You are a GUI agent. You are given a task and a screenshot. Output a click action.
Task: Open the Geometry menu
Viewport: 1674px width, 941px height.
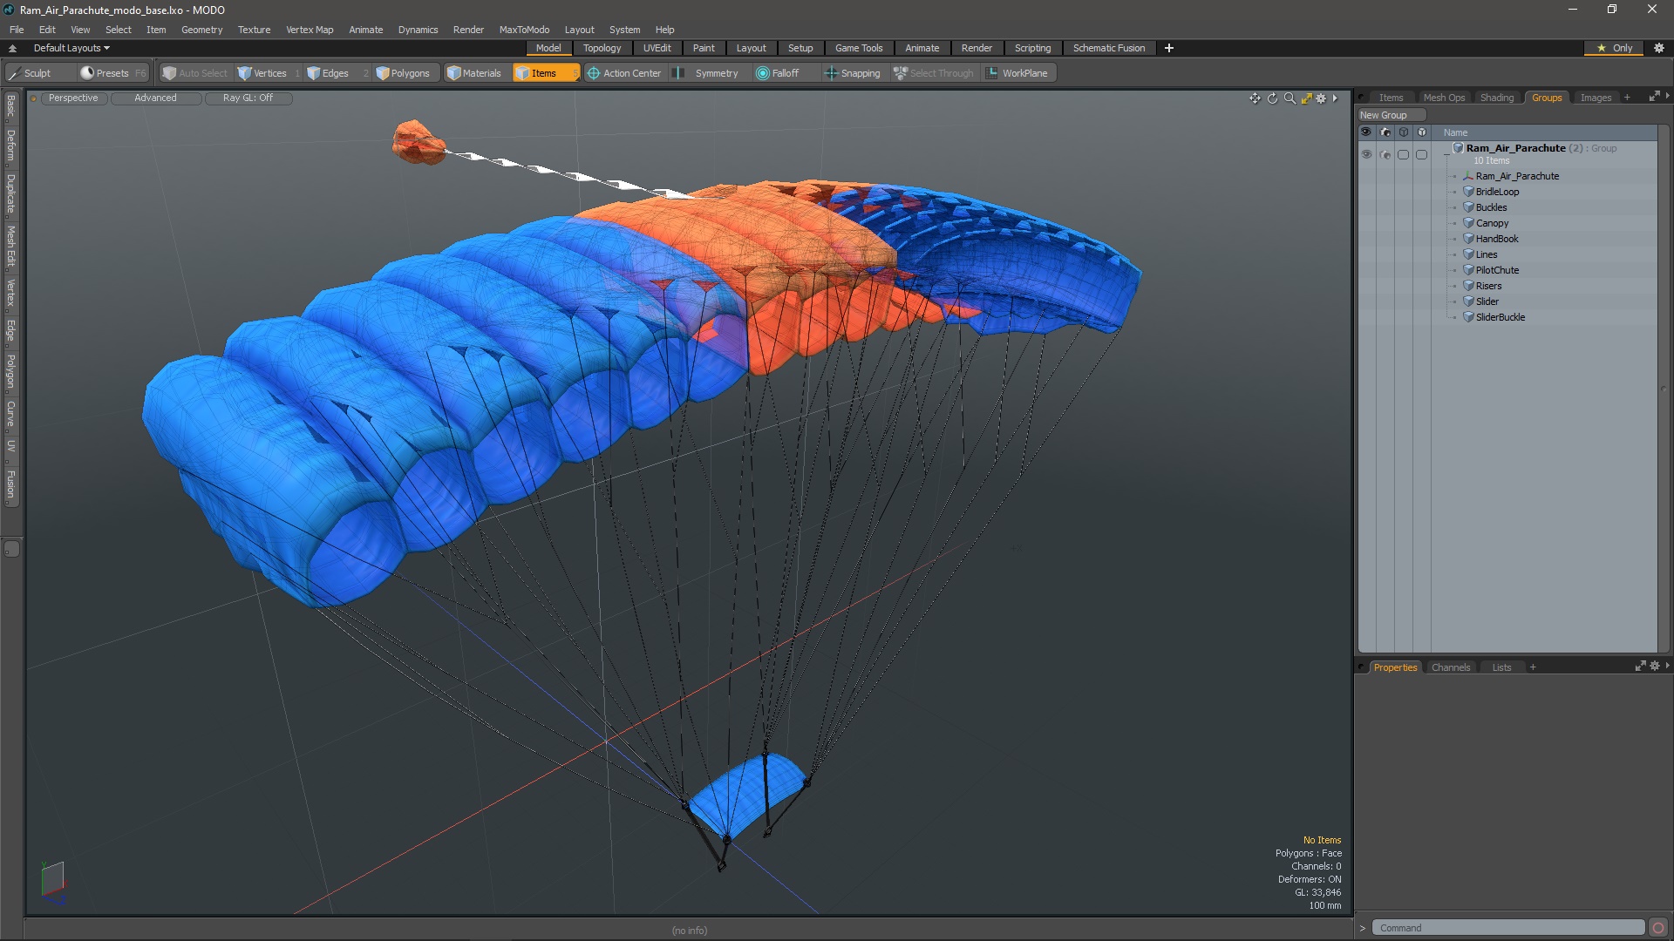pos(201,30)
